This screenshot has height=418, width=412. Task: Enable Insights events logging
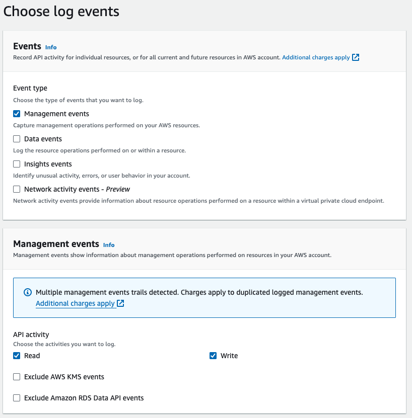17,164
